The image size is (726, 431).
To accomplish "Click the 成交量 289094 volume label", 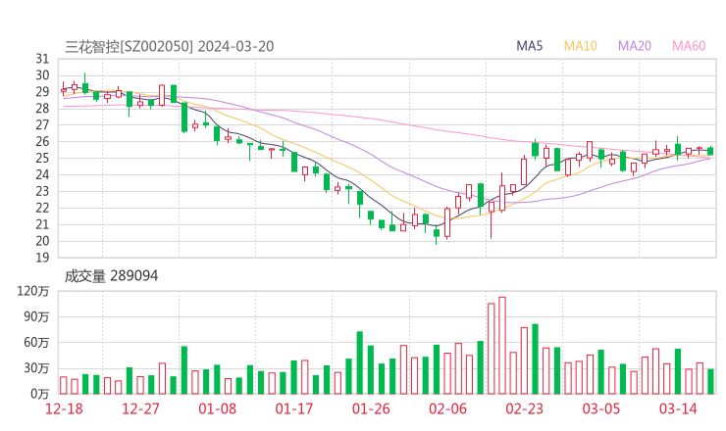I will 111,276.
